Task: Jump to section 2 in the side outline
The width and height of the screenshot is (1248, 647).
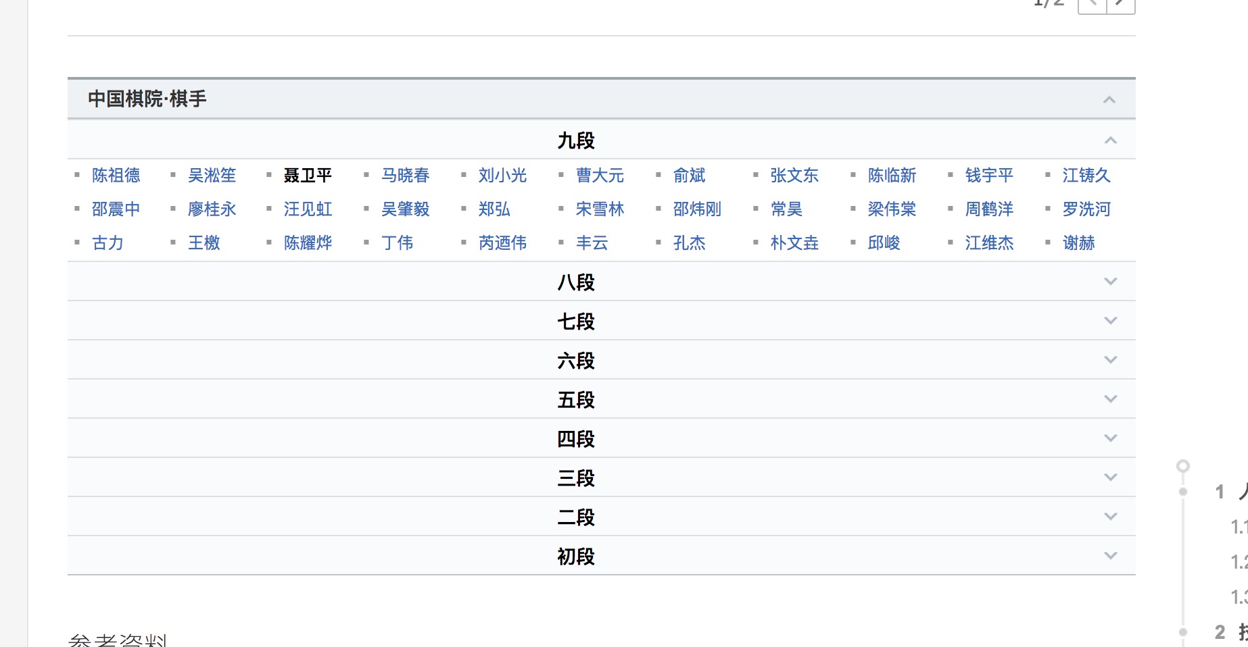Action: pyautogui.click(x=1230, y=632)
